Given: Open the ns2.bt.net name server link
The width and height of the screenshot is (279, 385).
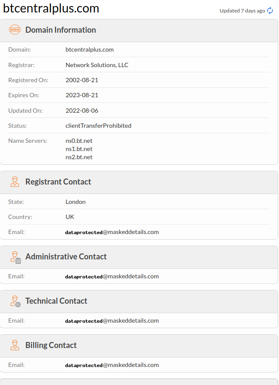Looking at the screenshot, I should pos(79,157).
